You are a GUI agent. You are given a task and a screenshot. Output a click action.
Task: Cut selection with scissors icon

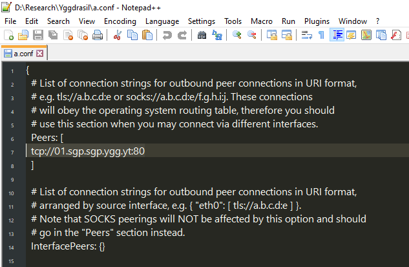pyautogui.click(x=118, y=35)
